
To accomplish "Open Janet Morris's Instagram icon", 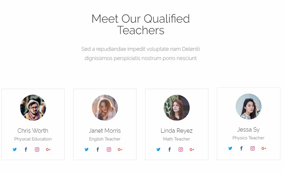I will click(x=109, y=149).
